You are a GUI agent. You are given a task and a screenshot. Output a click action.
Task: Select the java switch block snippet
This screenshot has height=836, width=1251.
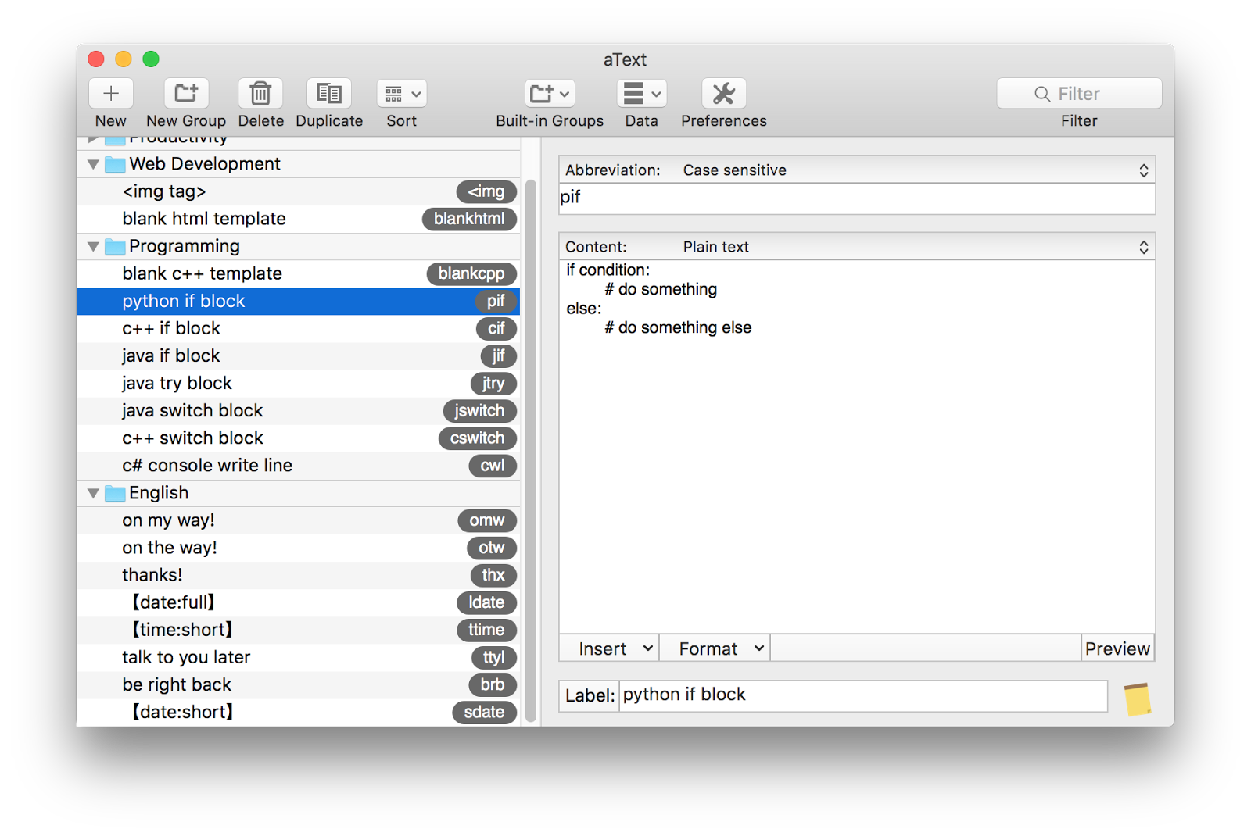[298, 410]
